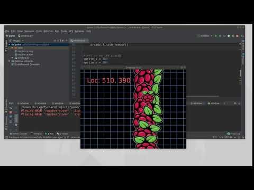Open the Terminal tool window

point(36,134)
